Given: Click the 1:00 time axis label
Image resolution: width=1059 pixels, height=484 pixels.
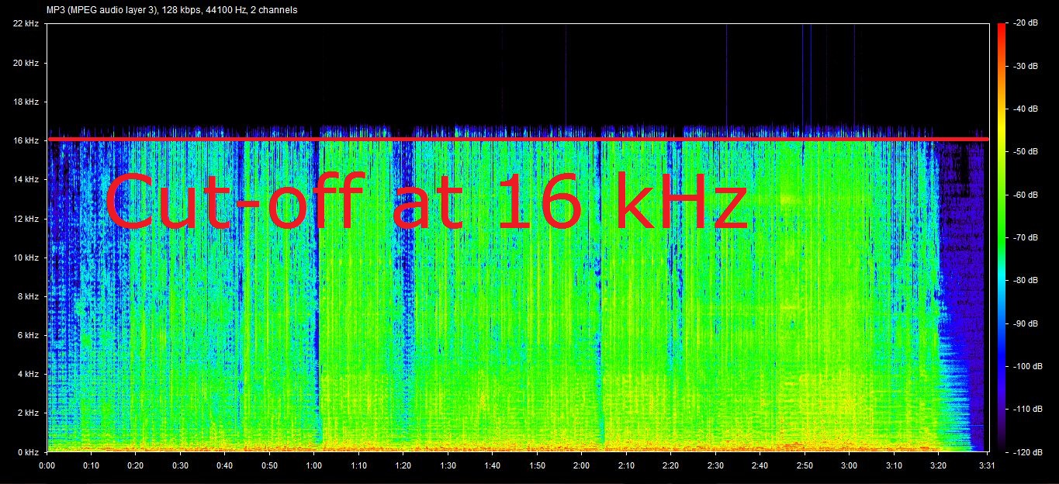Looking at the screenshot, I should coord(315,465).
